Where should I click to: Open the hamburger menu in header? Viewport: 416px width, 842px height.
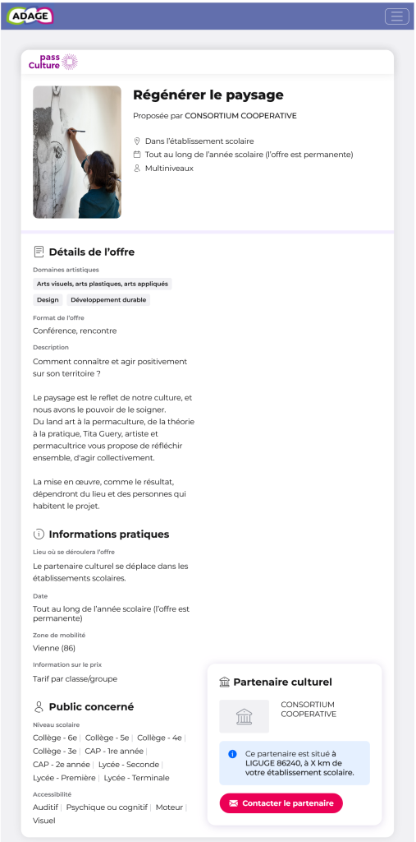click(396, 16)
